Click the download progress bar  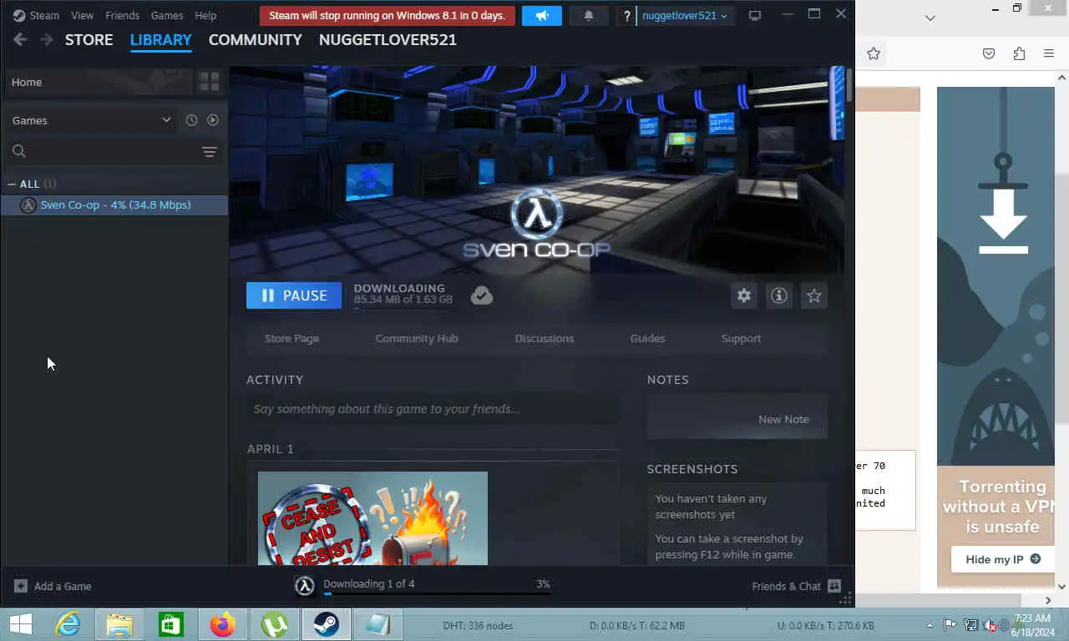[x=437, y=593]
